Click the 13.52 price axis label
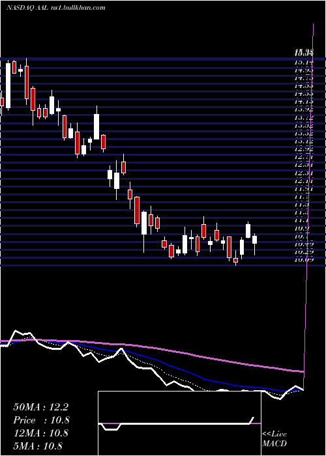This screenshot has height=456, width=326. [304, 126]
